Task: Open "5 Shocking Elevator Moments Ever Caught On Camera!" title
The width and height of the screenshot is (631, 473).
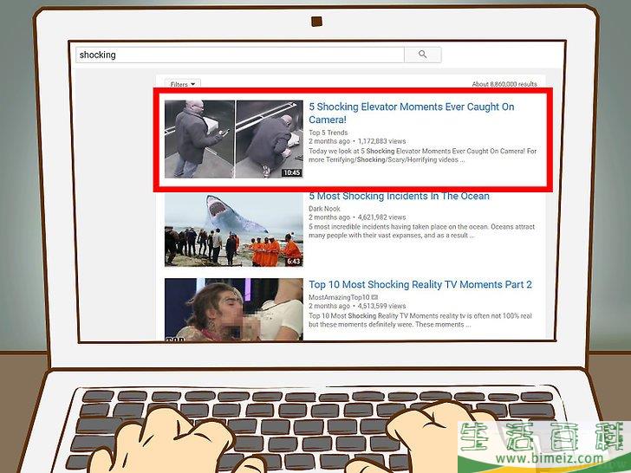Action: coord(411,113)
